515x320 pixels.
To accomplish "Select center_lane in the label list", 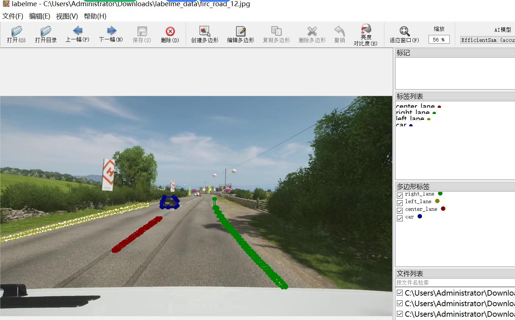I will [415, 106].
